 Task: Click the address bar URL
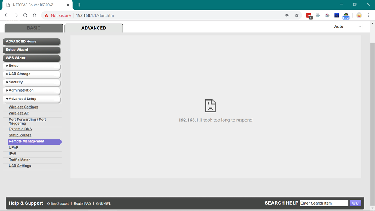pyautogui.click(x=95, y=15)
